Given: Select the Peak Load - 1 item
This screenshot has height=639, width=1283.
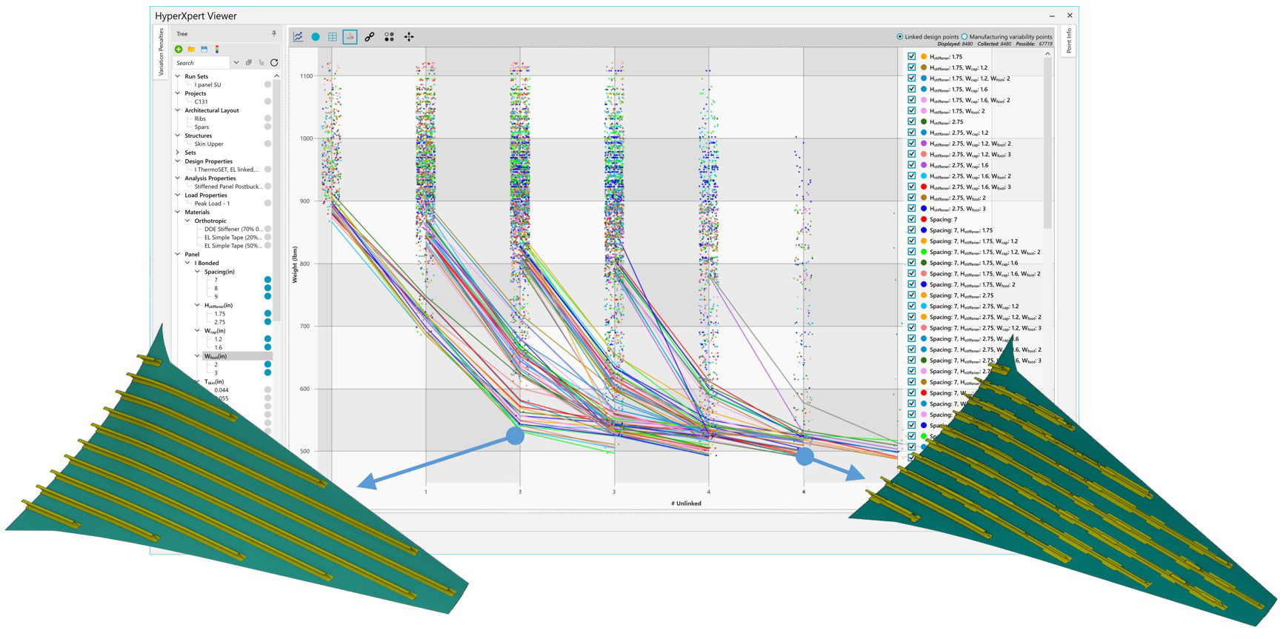Looking at the screenshot, I should (213, 204).
